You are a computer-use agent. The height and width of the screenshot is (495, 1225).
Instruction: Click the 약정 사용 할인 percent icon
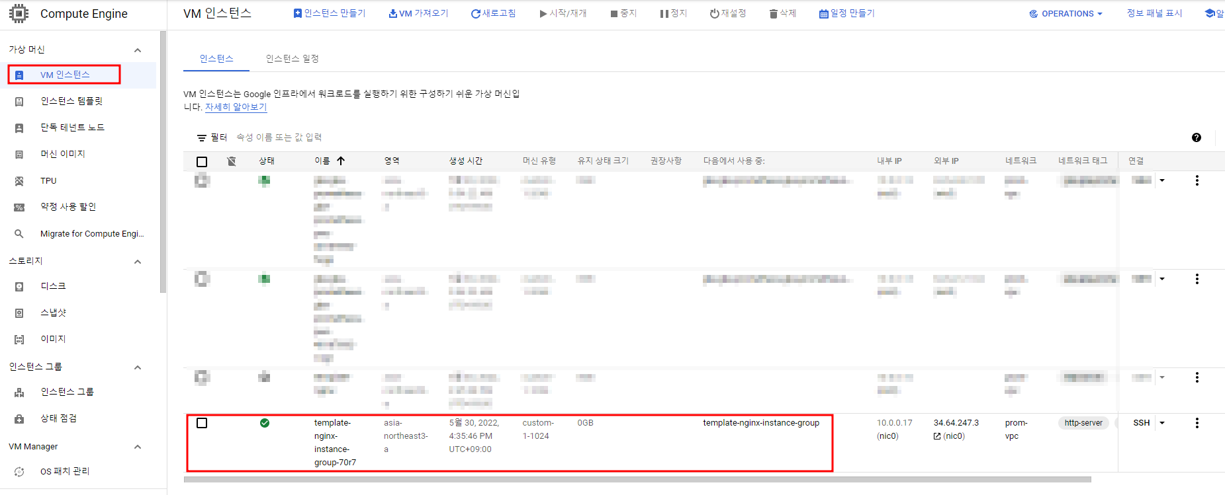(x=19, y=207)
